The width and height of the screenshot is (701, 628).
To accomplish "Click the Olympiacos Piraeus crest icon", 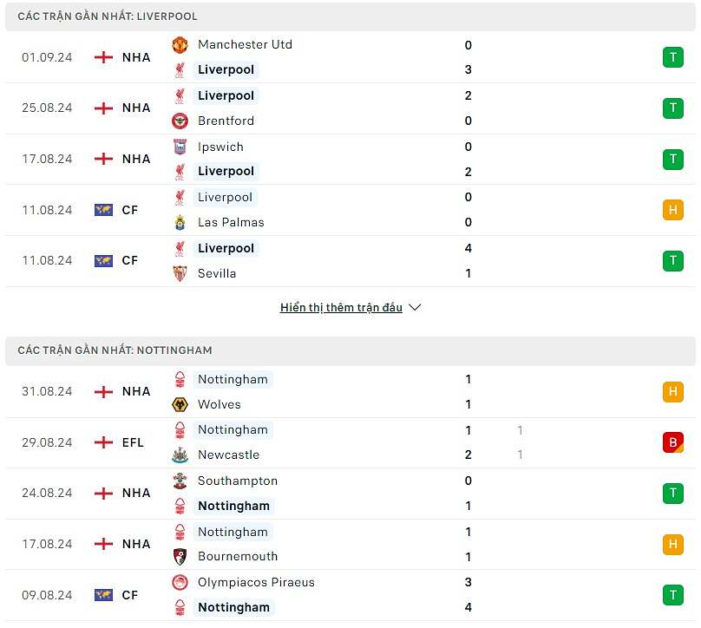I will point(180,582).
